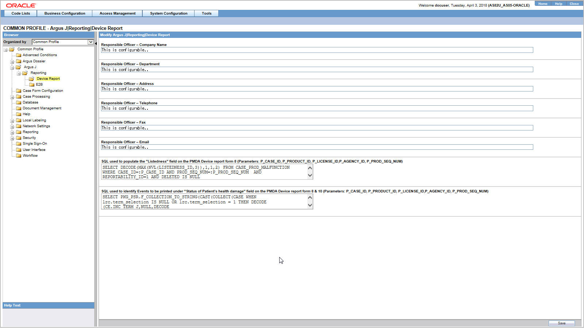Screen dimensions: 584x328
Task: Expand the Argus Dossier node
Action: click(12, 62)
